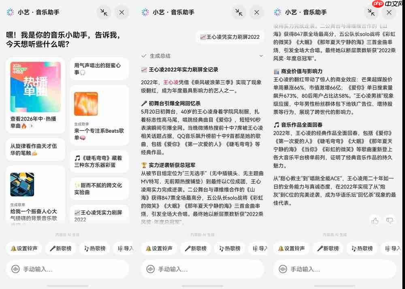Click heading 商业价值与影响力
405x289 pixels.
point(298,71)
